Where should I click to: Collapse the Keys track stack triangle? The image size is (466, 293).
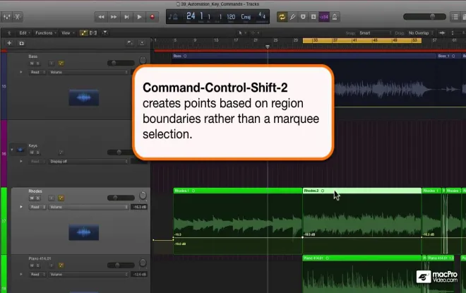tap(12, 150)
